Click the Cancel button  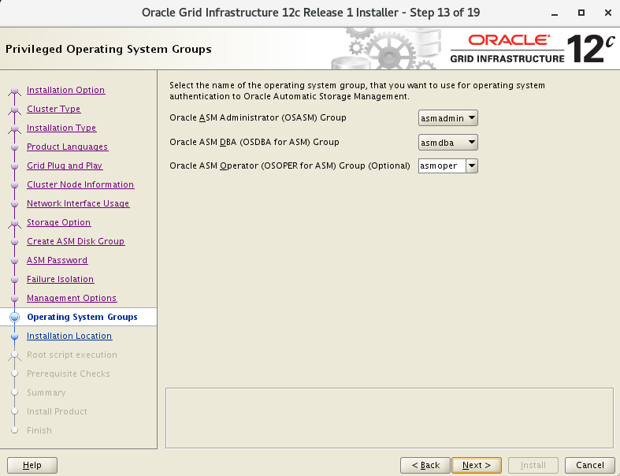(x=589, y=465)
